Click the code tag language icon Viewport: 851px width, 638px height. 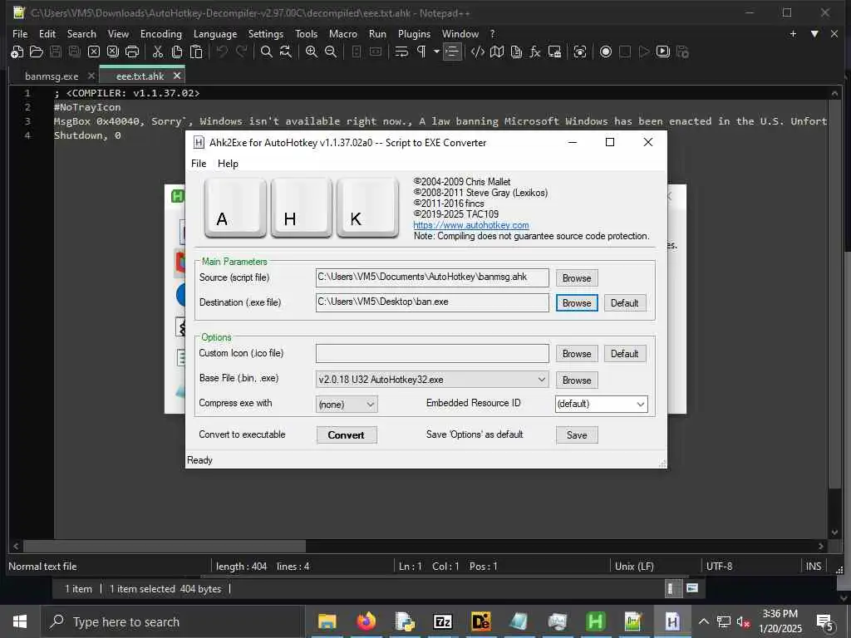[x=478, y=52]
